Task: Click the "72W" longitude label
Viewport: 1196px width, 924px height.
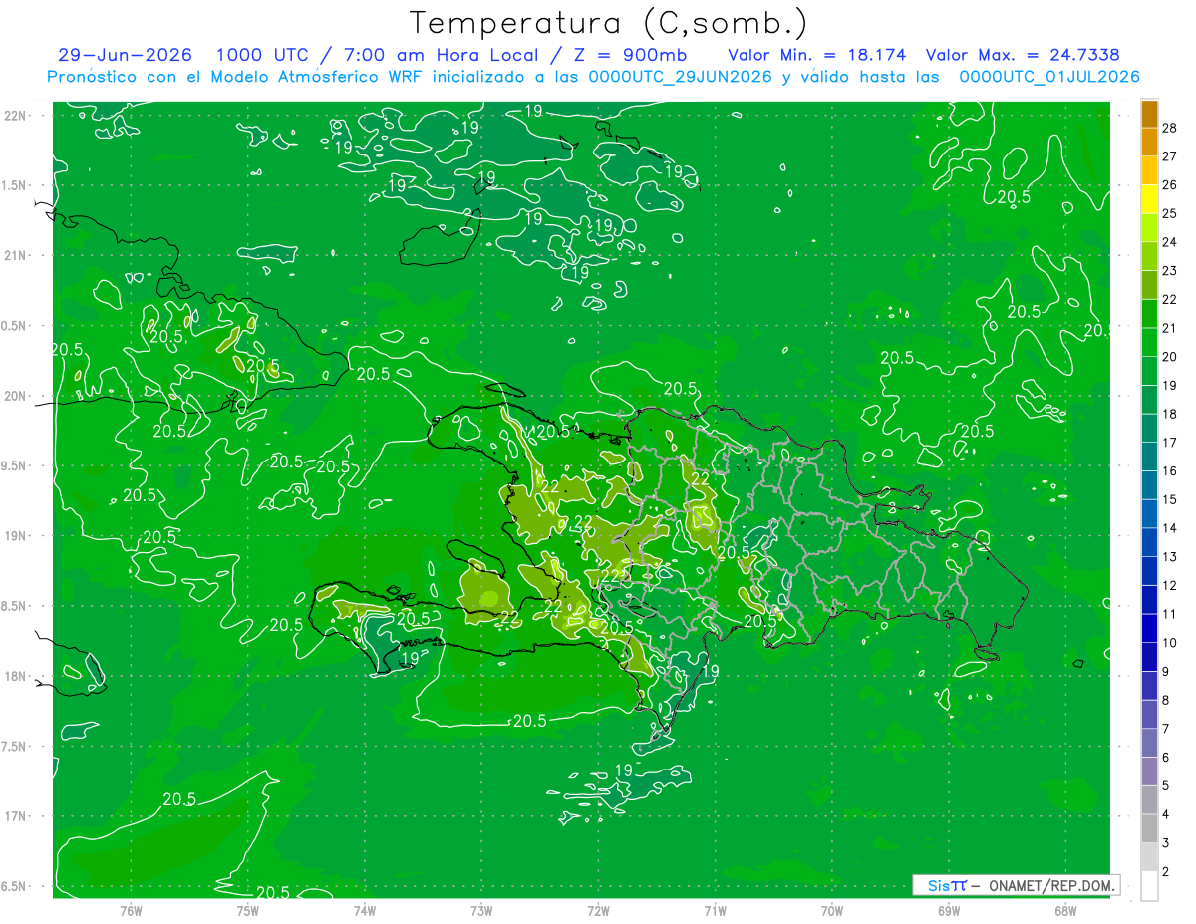Action: [x=598, y=910]
